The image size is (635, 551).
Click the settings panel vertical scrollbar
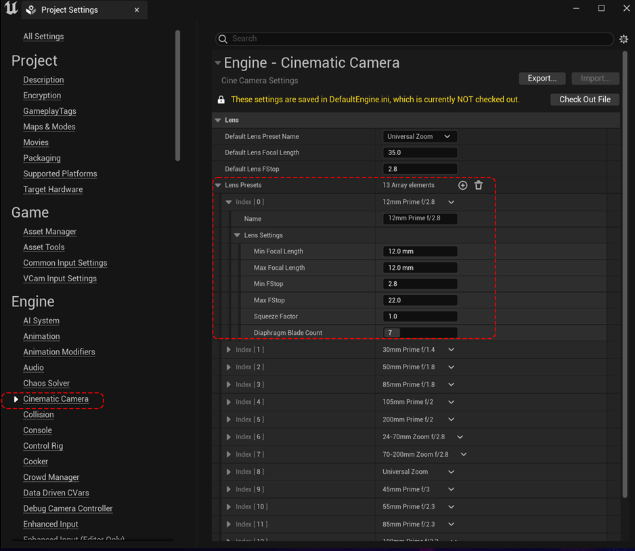pos(625,274)
